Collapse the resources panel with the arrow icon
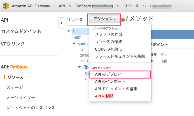The width and height of the screenshot is (194, 116). [61, 23]
